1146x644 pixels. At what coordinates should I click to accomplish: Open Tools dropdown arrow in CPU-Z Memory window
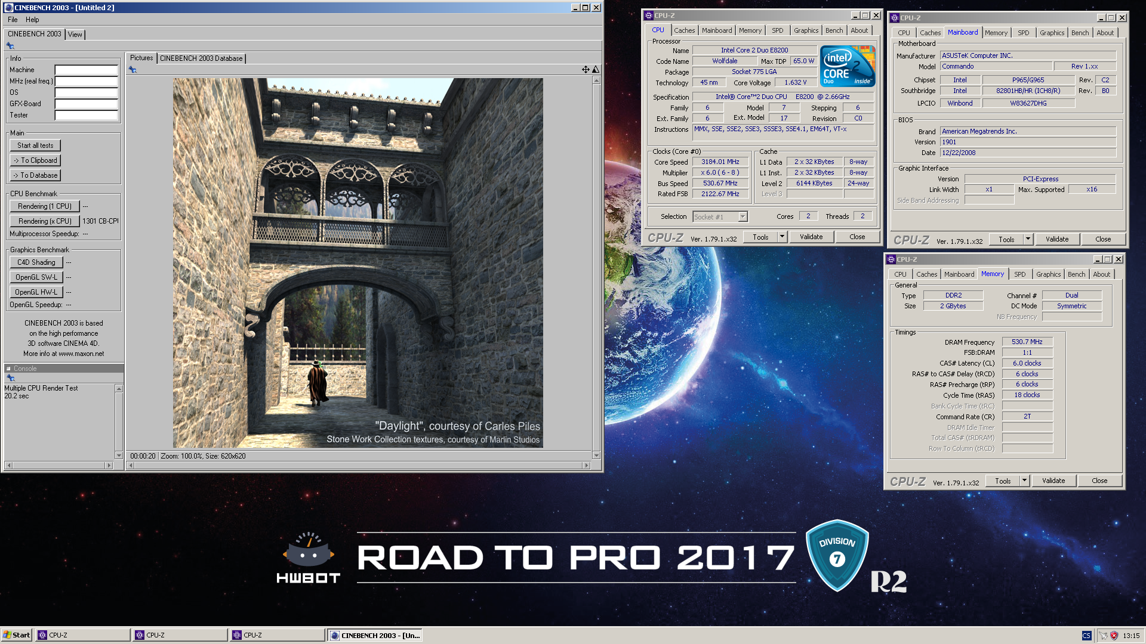[1024, 481]
